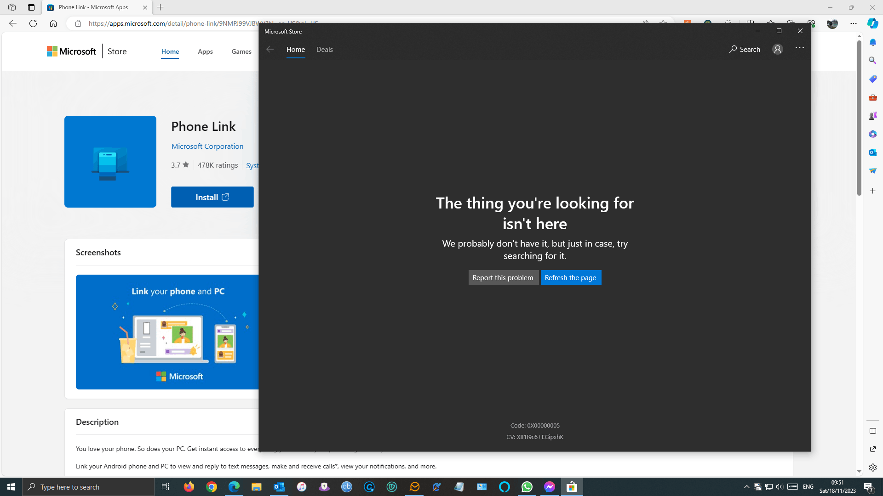Click the Store Search magnifier icon

pos(733,49)
